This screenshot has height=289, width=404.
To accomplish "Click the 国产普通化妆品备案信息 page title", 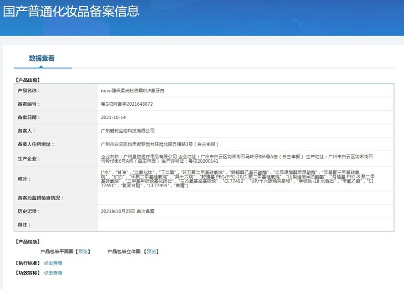I will click(71, 12).
